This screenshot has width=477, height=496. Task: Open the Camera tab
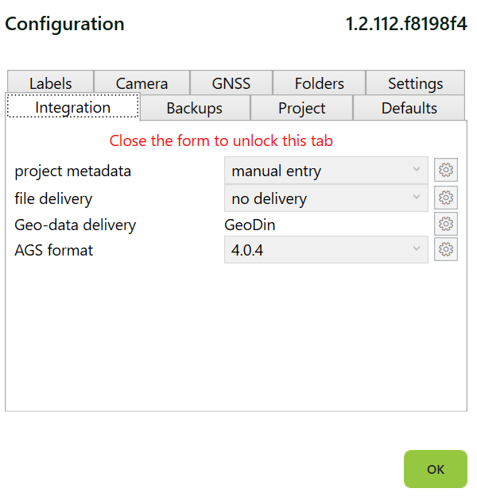coord(142,83)
